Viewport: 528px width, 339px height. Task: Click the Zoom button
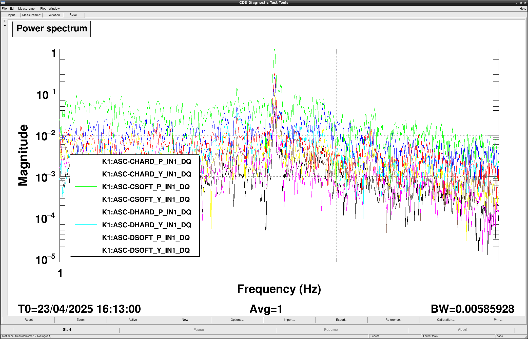(81, 320)
